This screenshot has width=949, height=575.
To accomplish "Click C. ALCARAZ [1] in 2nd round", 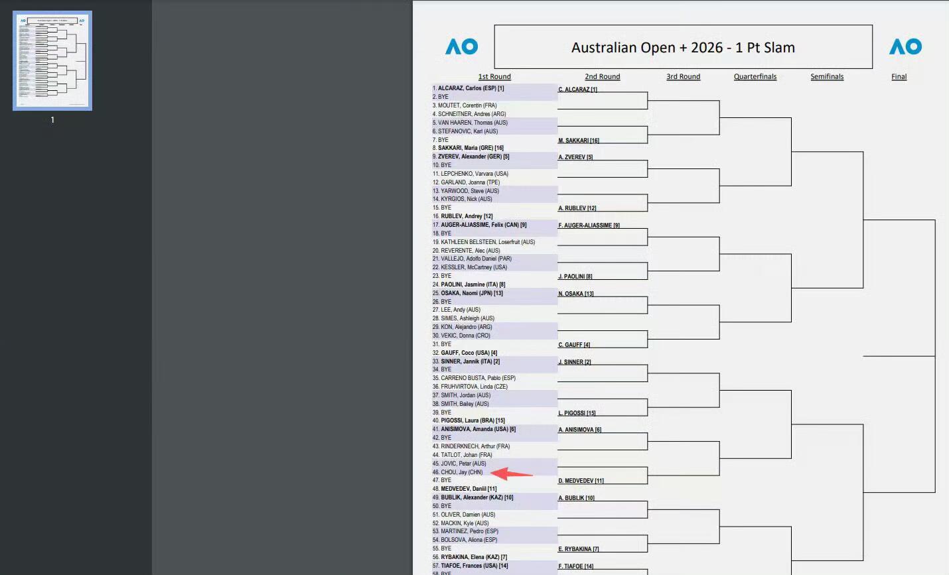I will (578, 90).
